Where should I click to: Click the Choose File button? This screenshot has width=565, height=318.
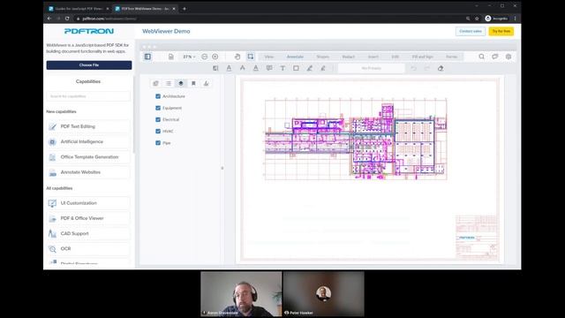89,64
